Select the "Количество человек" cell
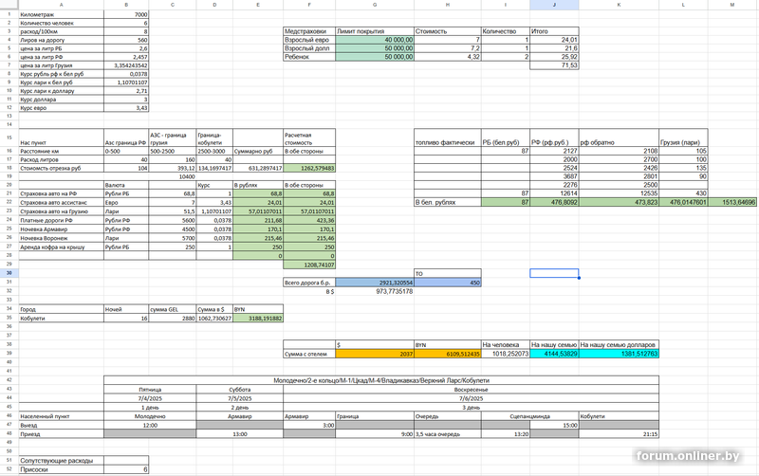Viewport: 759px width, 476px height. [x=61, y=23]
